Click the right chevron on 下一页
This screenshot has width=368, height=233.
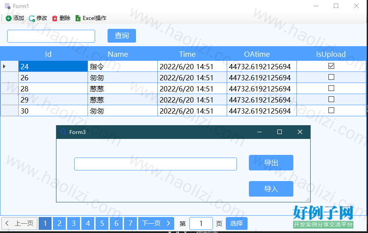coord(168,223)
